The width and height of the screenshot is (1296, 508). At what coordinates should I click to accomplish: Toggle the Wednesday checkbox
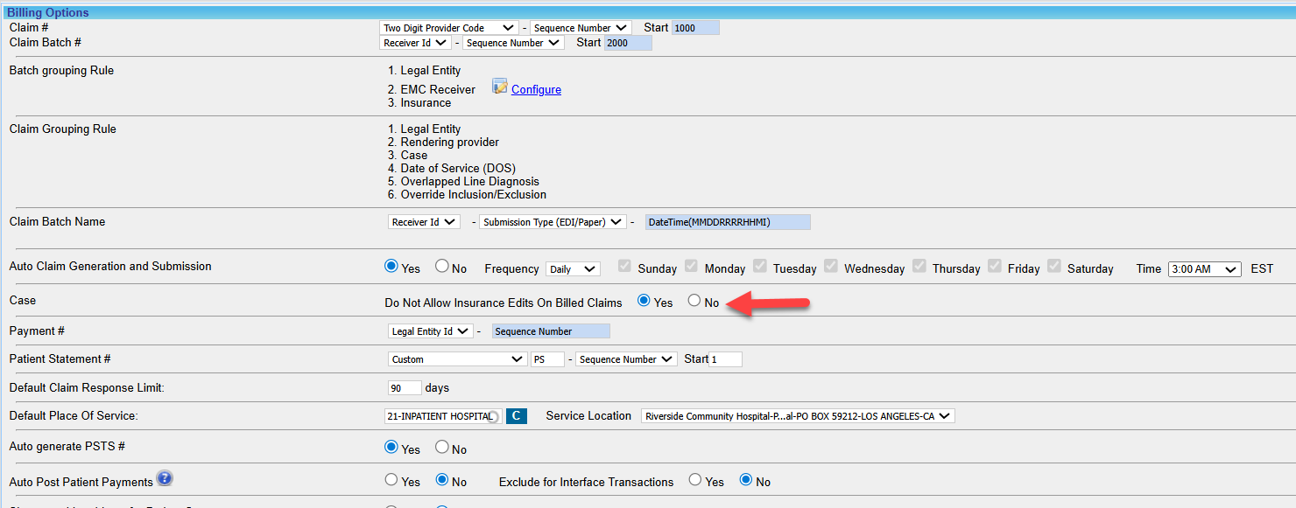point(831,267)
